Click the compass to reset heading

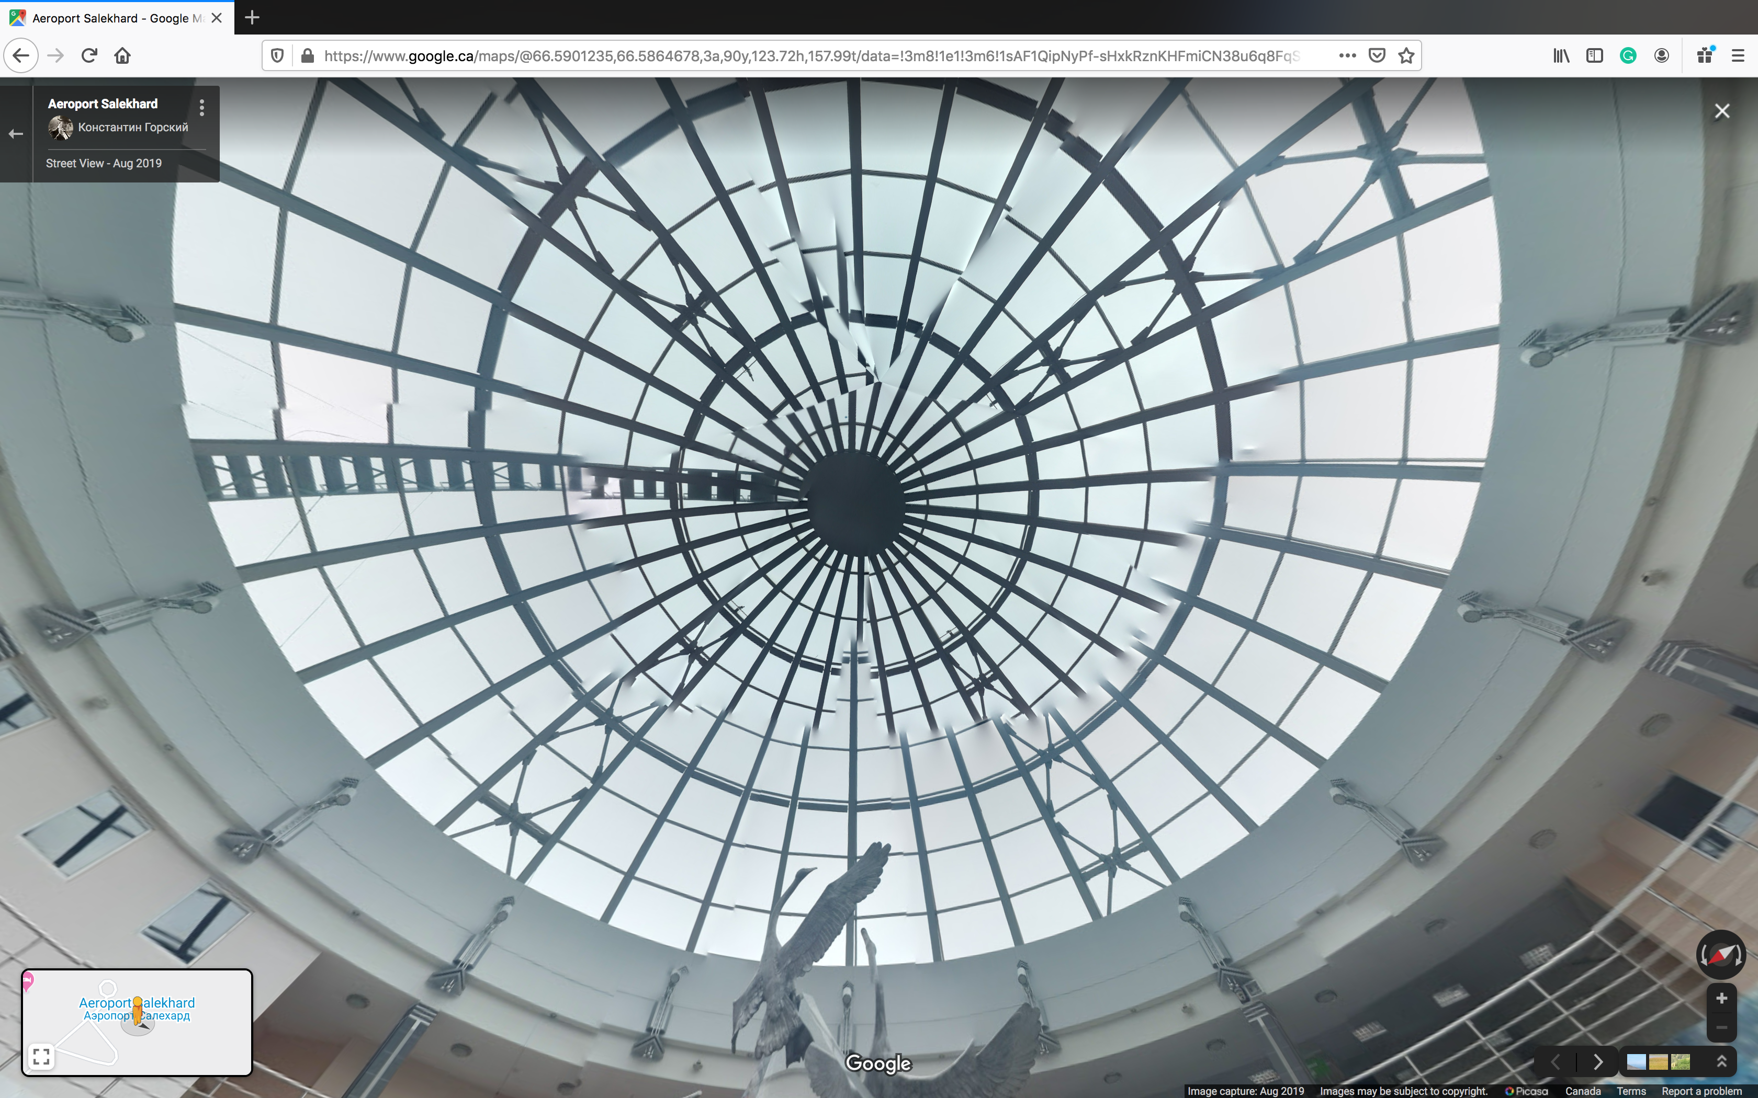1720,955
